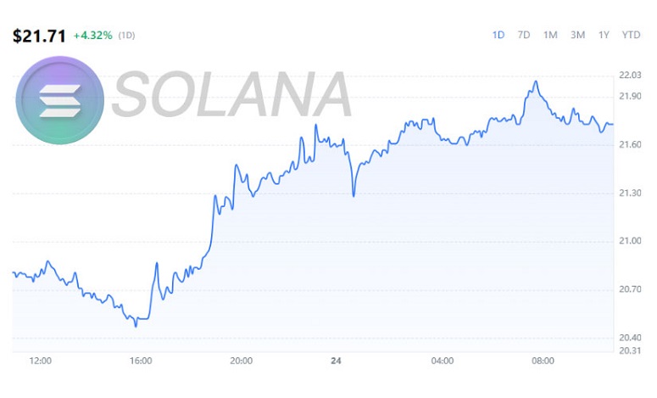This screenshot has height=398, width=657.
Task: Click the 20:00 time axis label
Action: click(x=241, y=361)
